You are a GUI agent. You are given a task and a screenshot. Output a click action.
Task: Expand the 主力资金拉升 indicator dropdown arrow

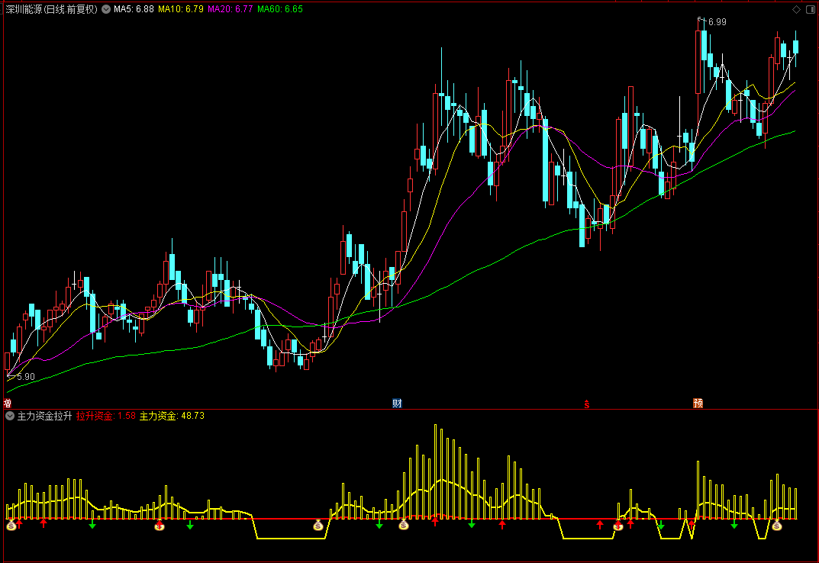coord(10,416)
